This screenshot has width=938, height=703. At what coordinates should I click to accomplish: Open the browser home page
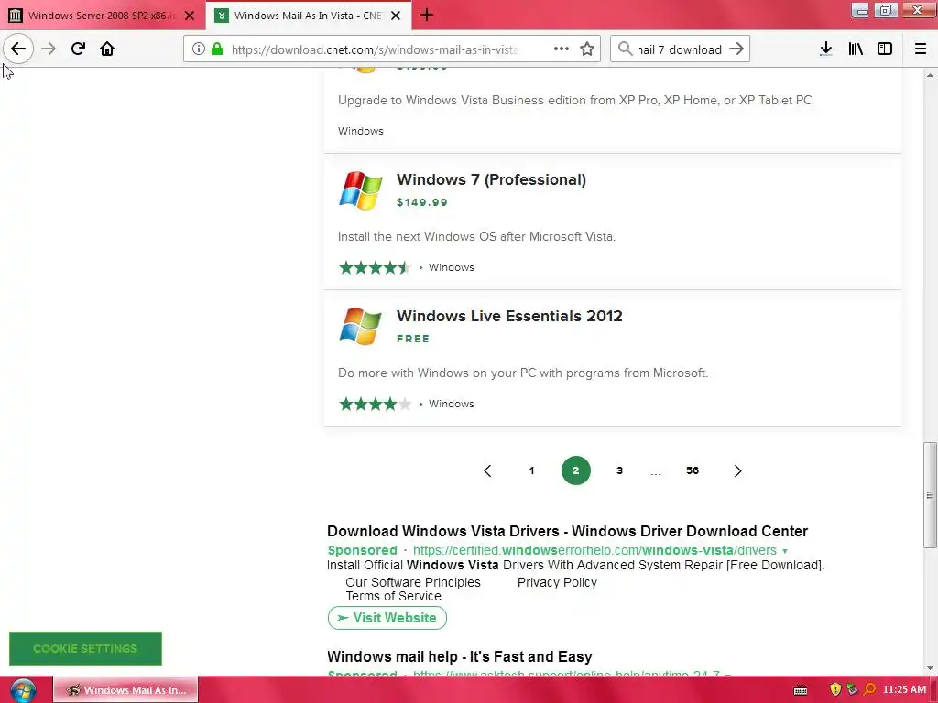tap(107, 49)
